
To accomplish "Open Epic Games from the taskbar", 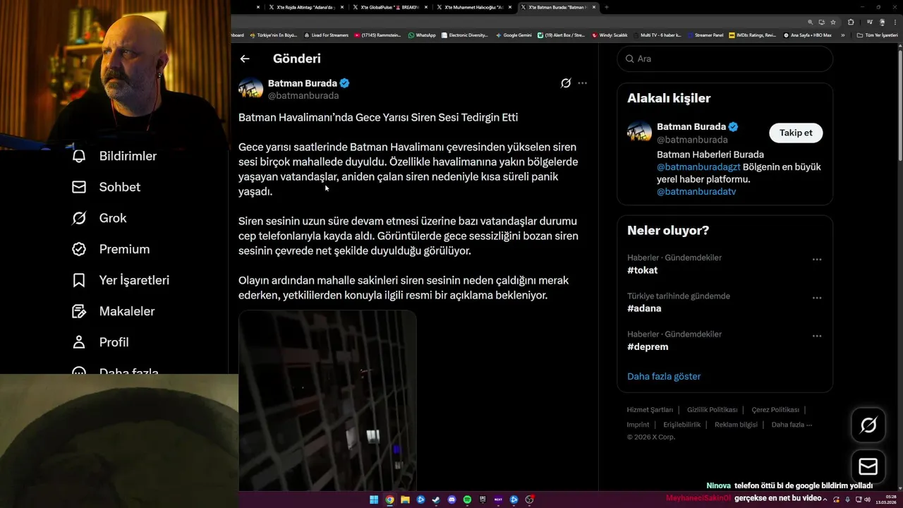I will tap(483, 500).
